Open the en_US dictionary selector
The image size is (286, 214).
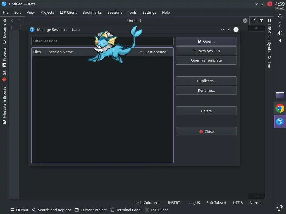(x=195, y=203)
